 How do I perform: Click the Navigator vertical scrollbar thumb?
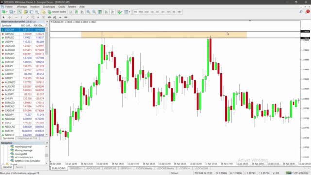pos(47,155)
